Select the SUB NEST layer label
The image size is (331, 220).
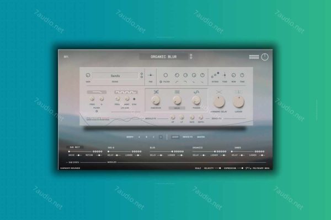pos(74,147)
